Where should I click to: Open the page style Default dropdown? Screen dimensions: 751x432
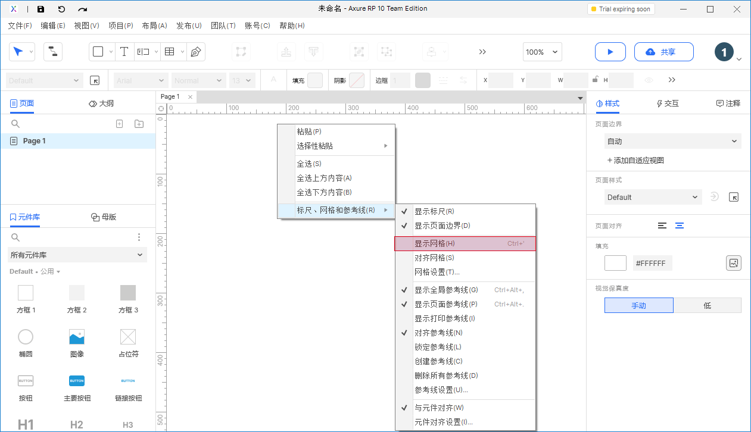point(653,197)
